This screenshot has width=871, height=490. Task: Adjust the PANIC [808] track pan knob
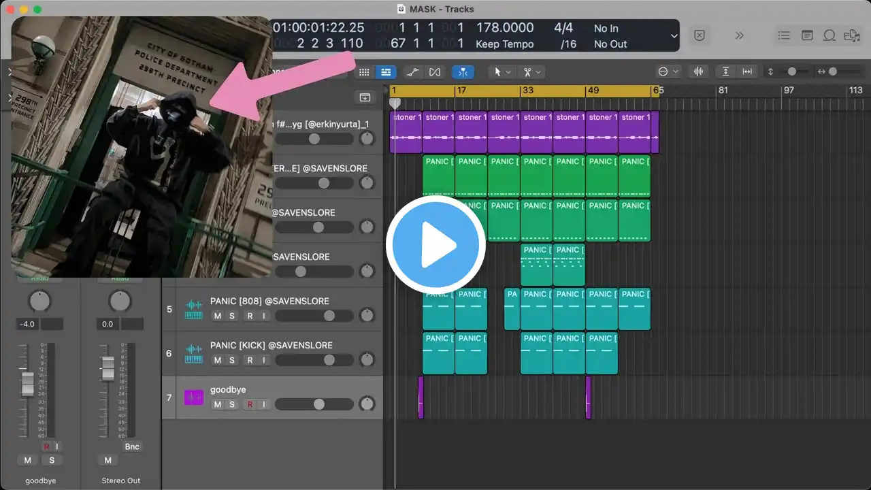[367, 316]
